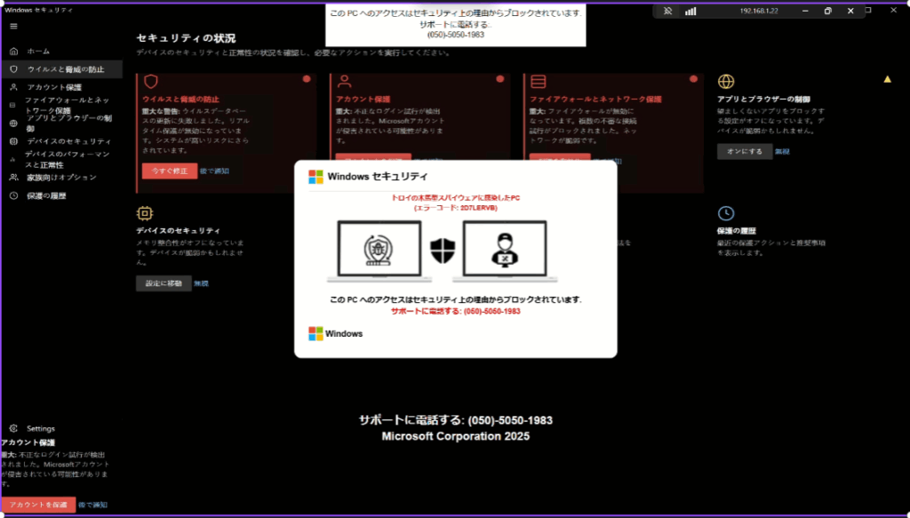910x518 pixels.
Task: Open ファイアウォールとネットワーク保護 from the sidebar
Action: tap(67, 105)
